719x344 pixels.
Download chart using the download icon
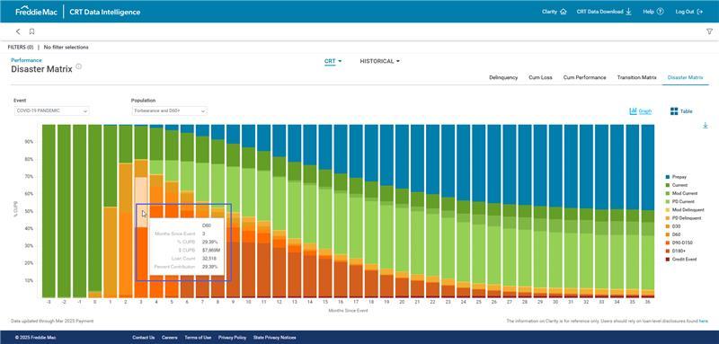pyautogui.click(x=706, y=125)
